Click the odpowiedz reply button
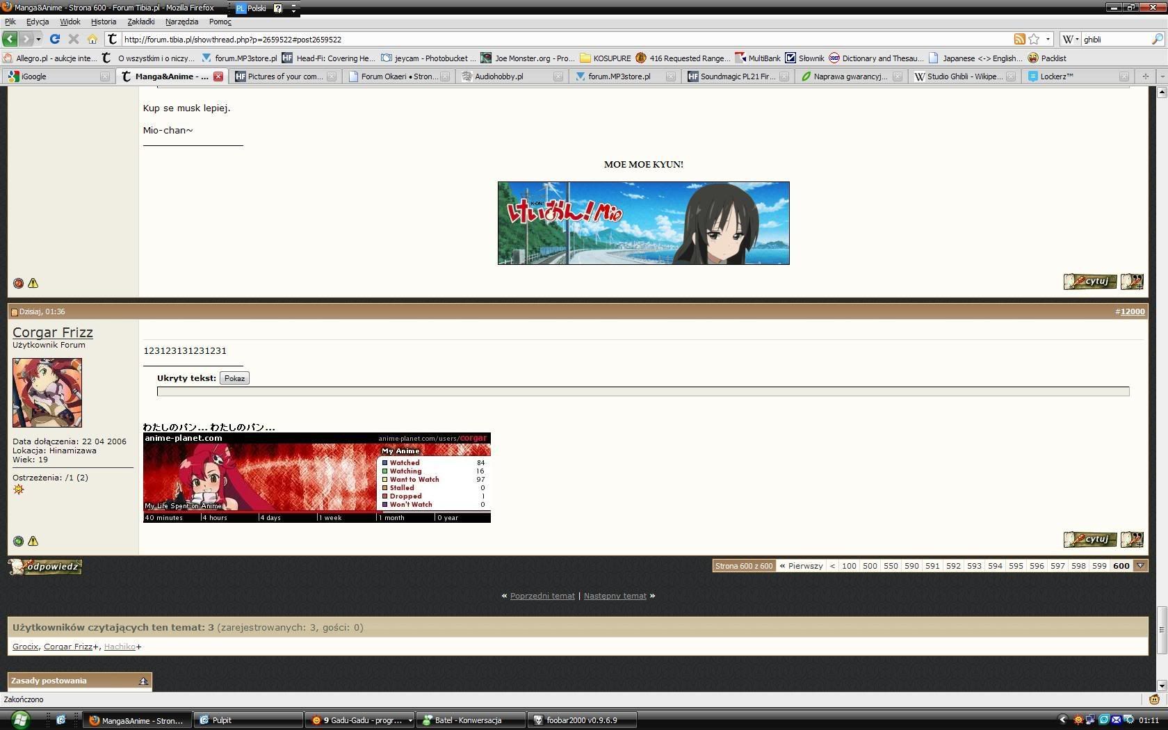1168x730 pixels. pos(45,567)
